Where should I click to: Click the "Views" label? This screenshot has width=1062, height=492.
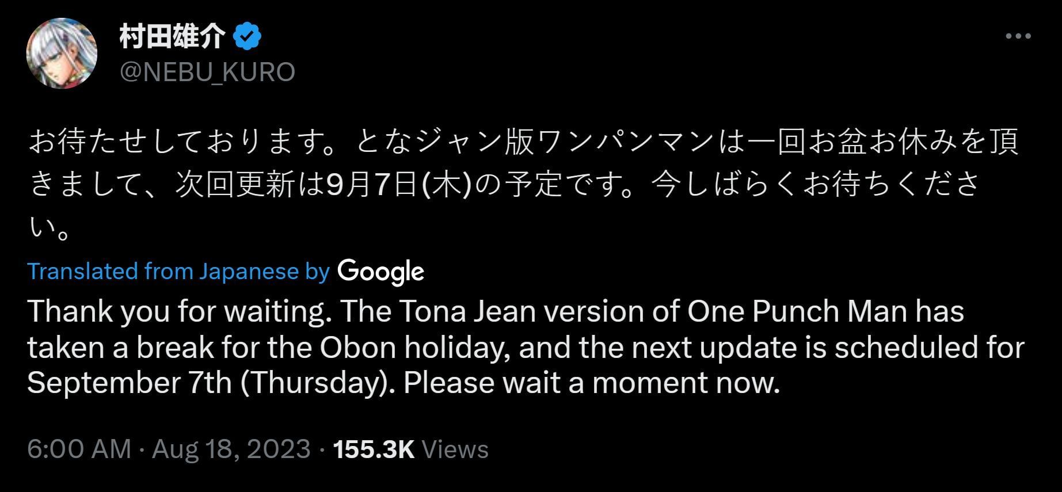(455, 449)
